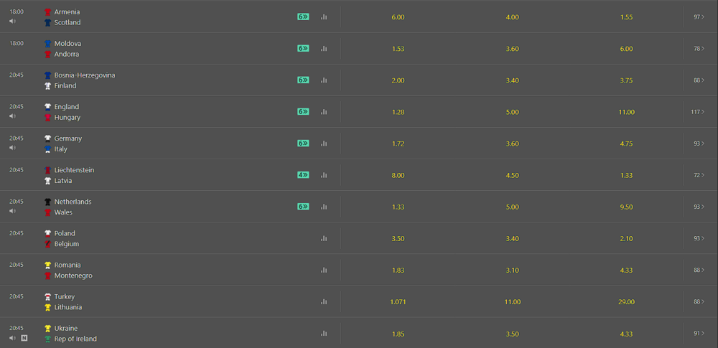Expand 72 markets for Liechtenstein vs Latvia
Viewport: 718px width, 348px height.
pyautogui.click(x=699, y=175)
